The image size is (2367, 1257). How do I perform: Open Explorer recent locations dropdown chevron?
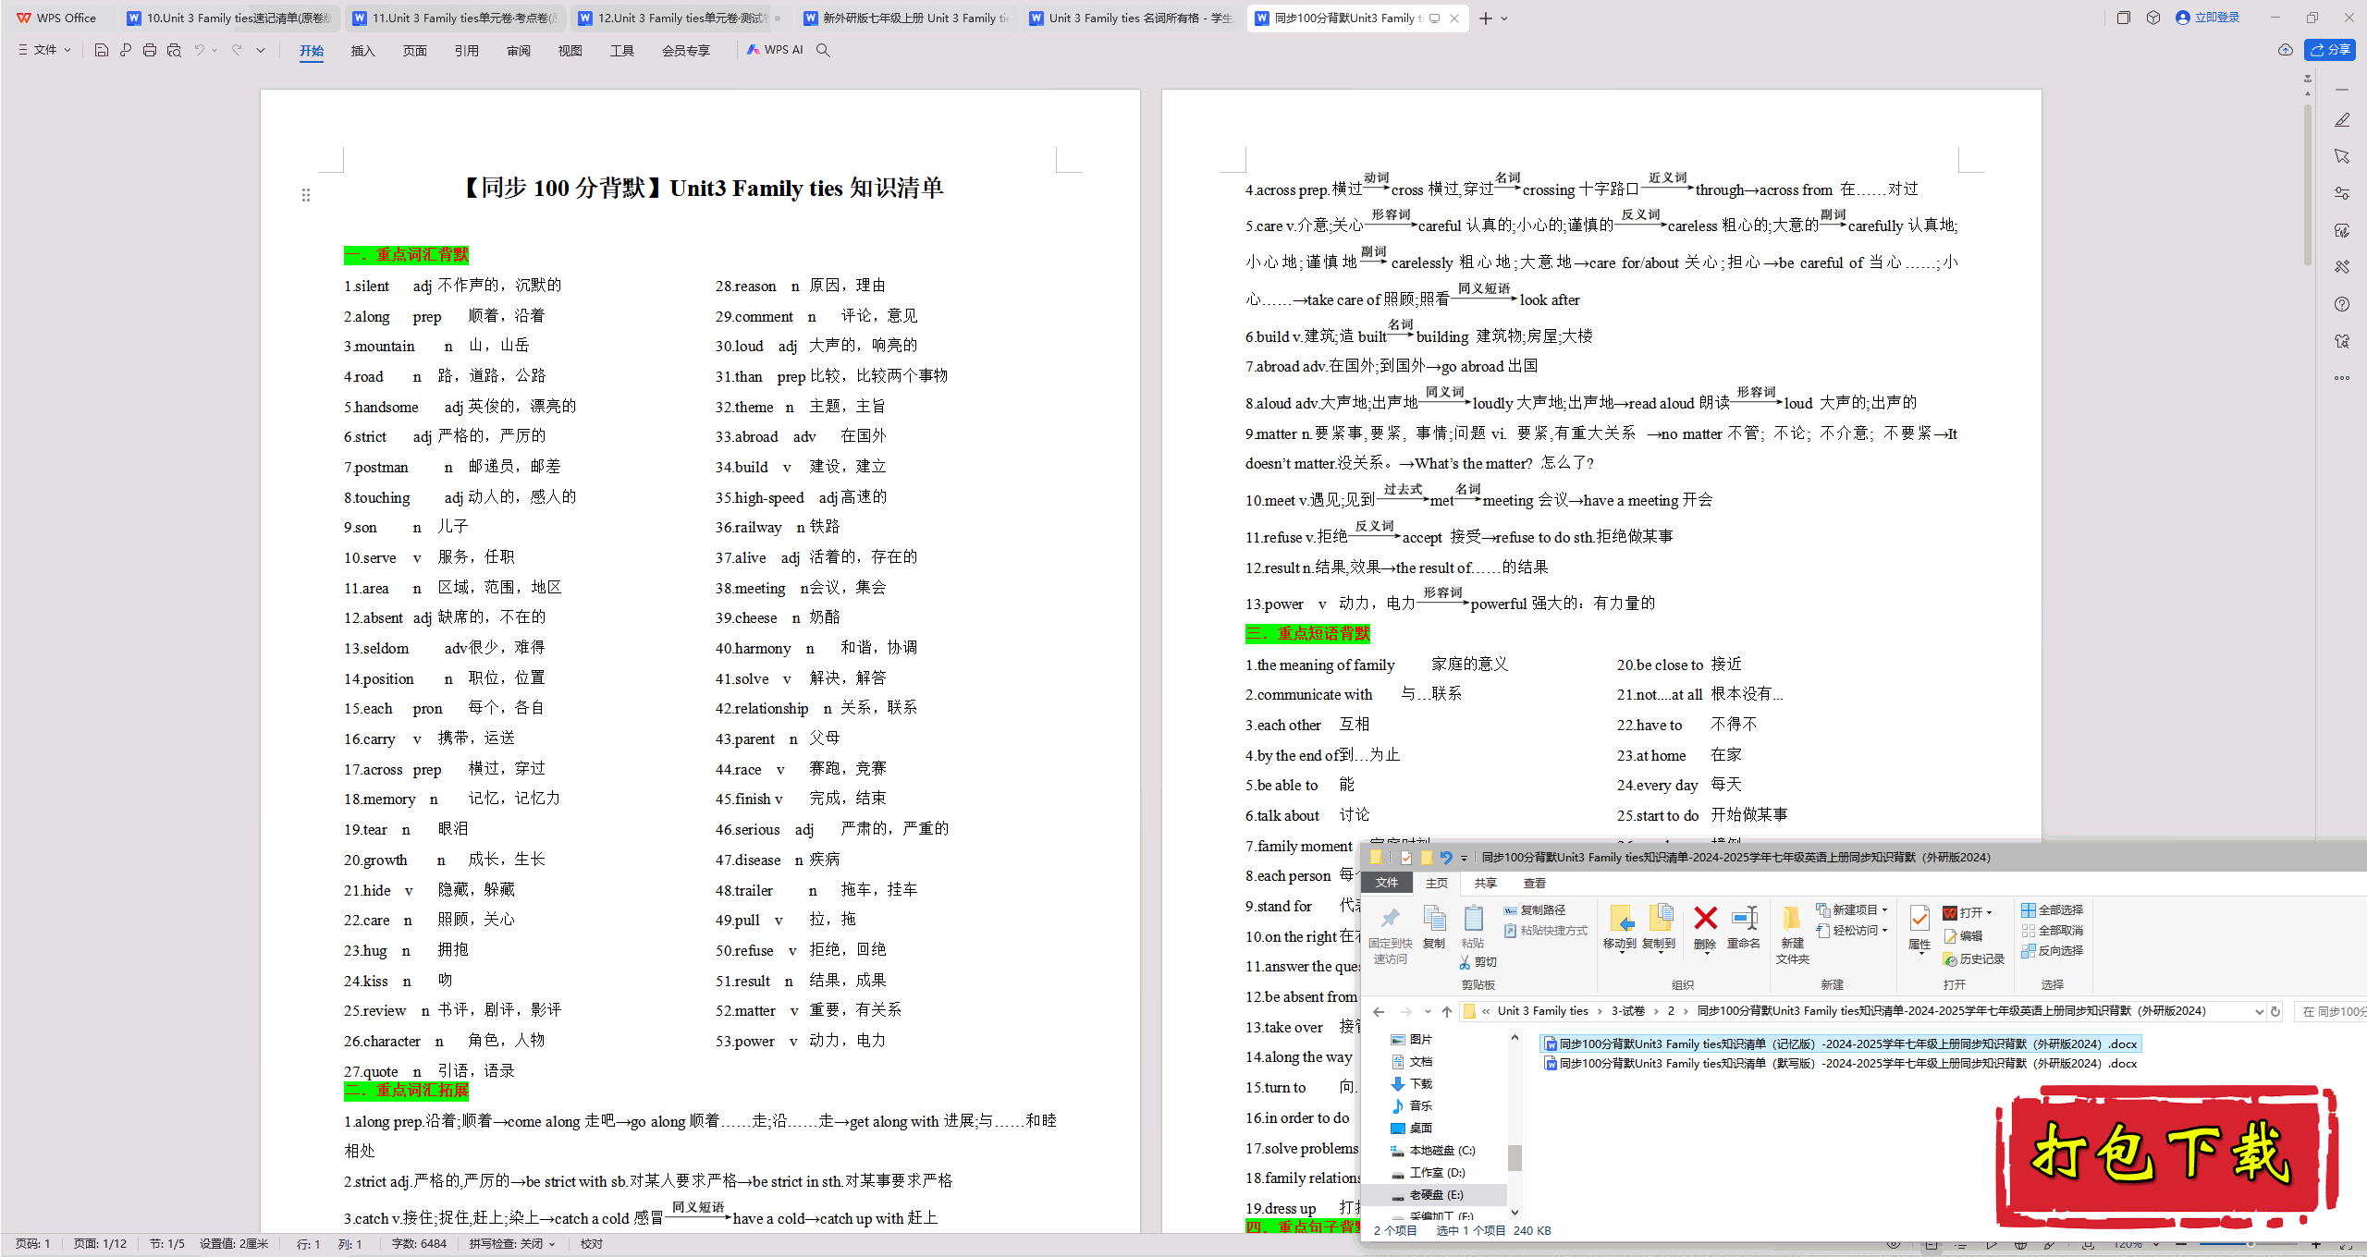tap(1428, 1011)
